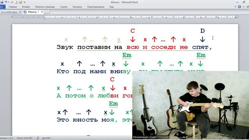The width and height of the screenshot is (249, 140).
Task: Click the Open folder icon in quick access toolbar
Action: (20, 2)
